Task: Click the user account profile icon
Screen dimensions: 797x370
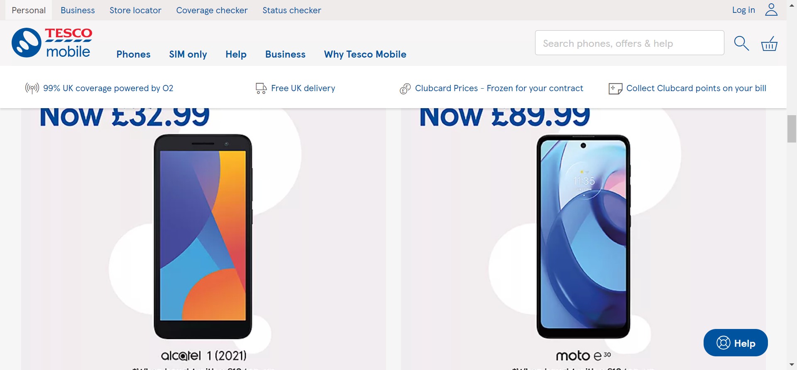Action: pos(771,10)
